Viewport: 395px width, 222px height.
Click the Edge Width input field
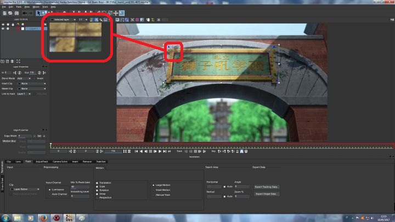[x=25, y=136]
